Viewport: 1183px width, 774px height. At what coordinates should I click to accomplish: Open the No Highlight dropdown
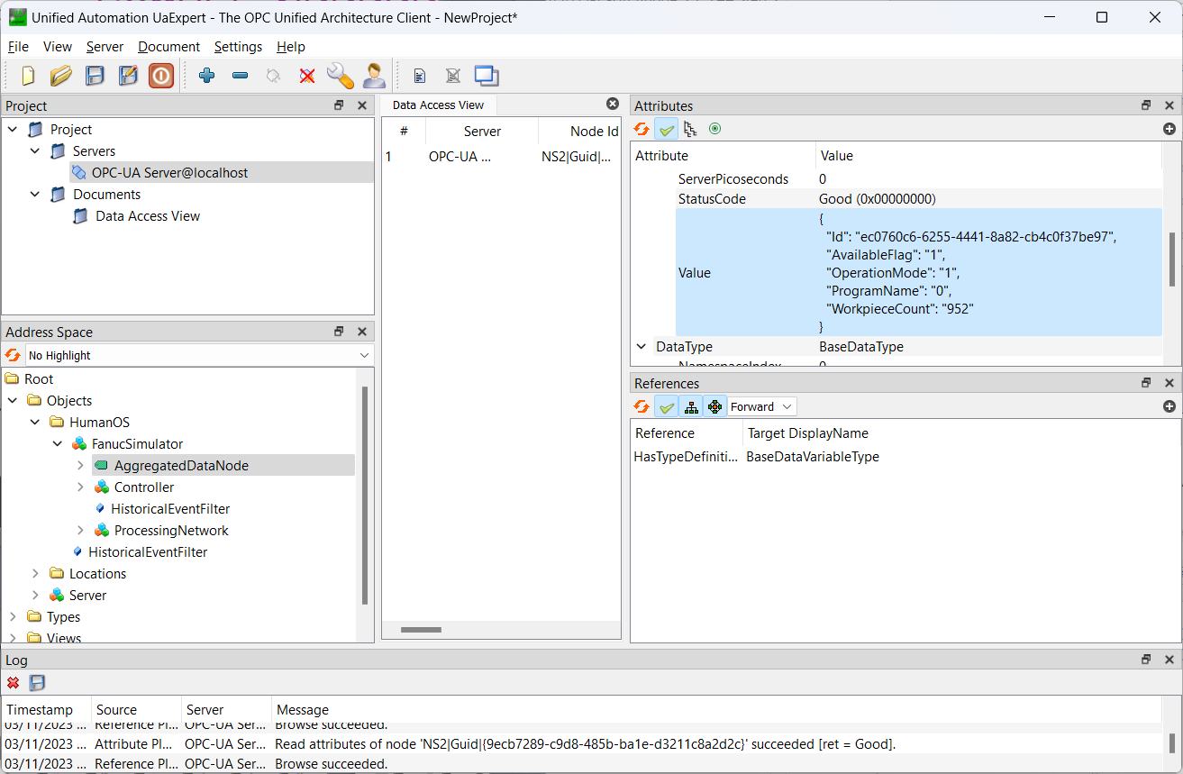pyautogui.click(x=198, y=355)
